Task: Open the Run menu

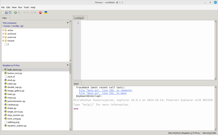Action: tap(20, 7)
